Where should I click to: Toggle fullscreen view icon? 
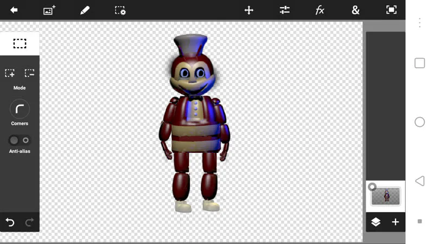391,10
